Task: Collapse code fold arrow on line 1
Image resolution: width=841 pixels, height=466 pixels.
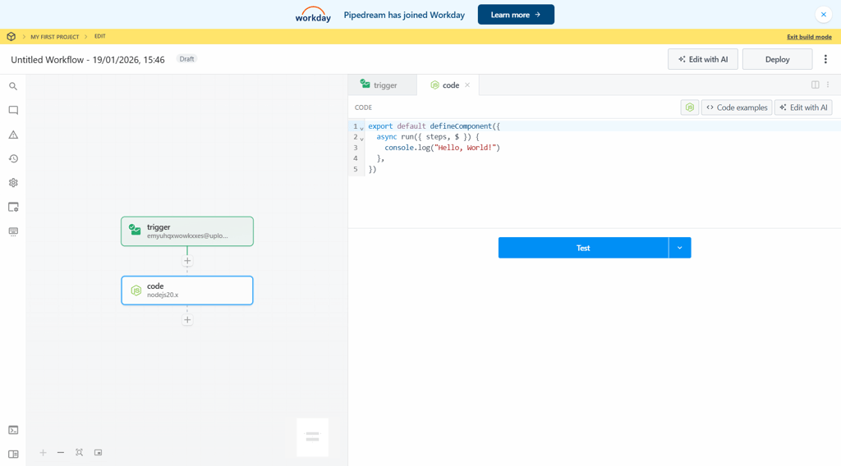Action: [362, 128]
